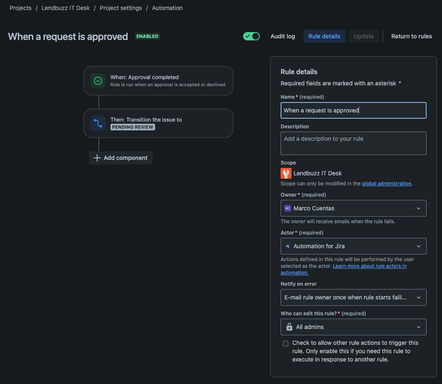
Task: Click the rule Name input field
Action: click(x=353, y=110)
